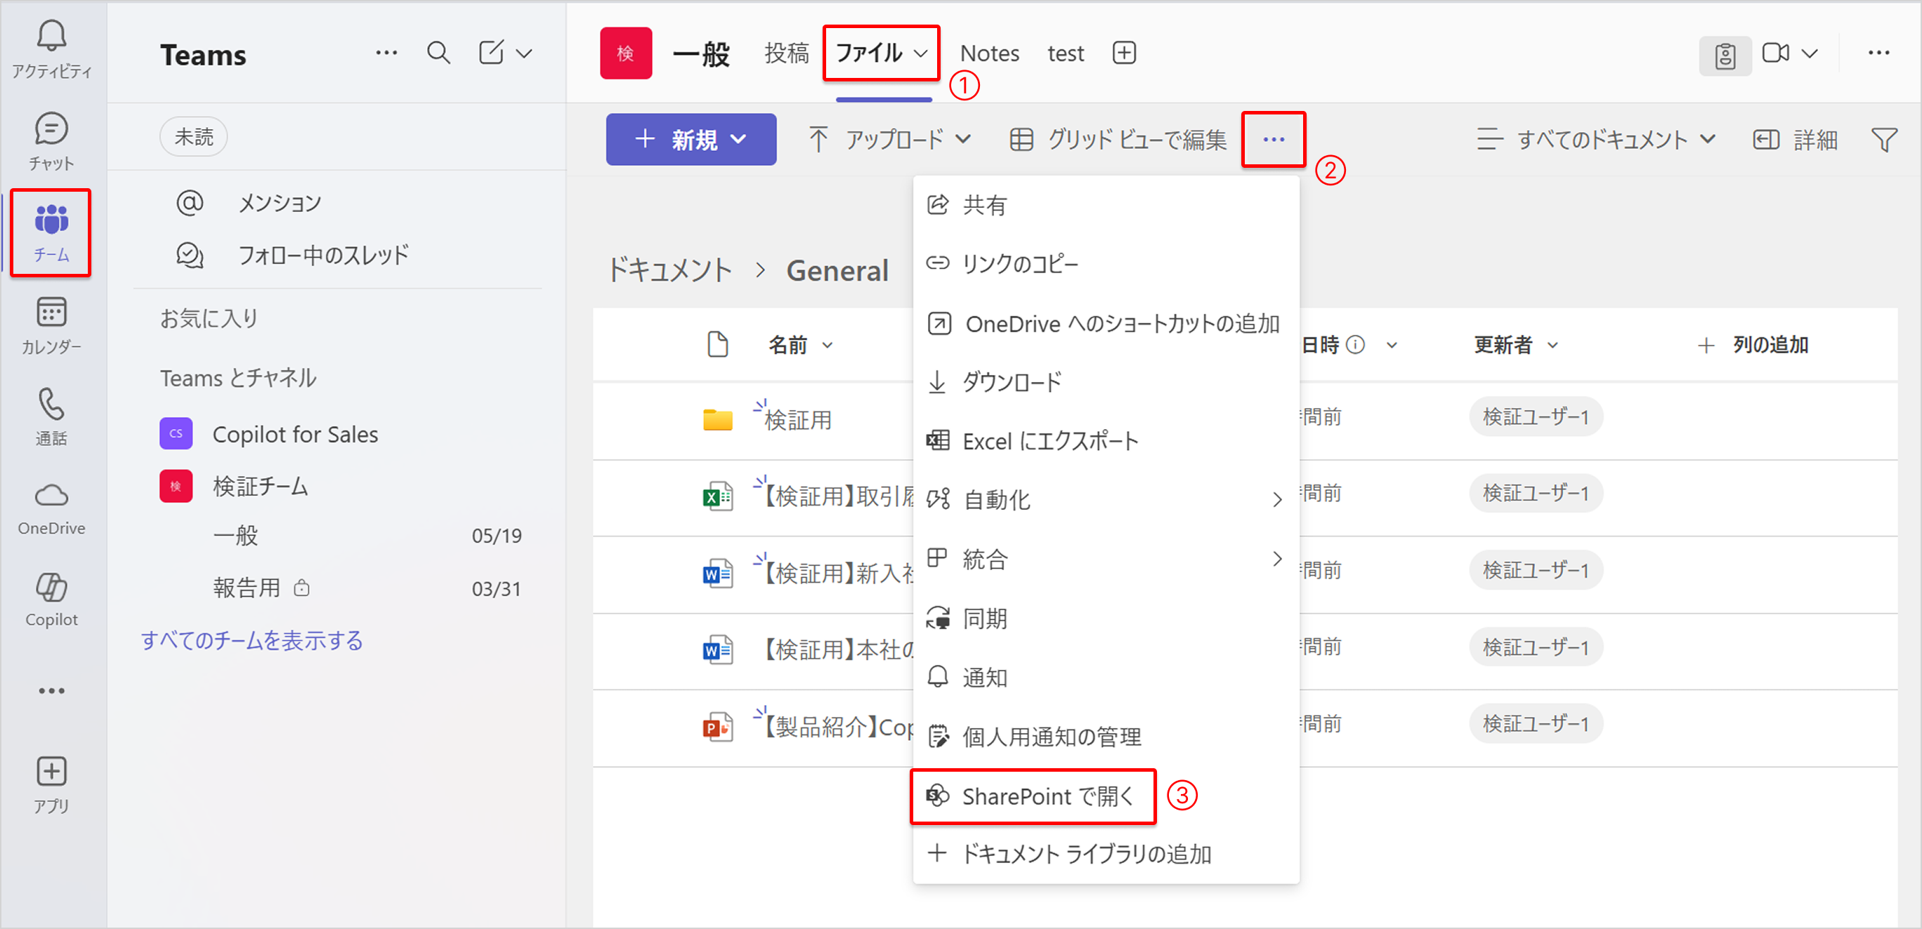The height and width of the screenshot is (929, 1922).
Task: Click the 新規 button
Action: click(690, 138)
